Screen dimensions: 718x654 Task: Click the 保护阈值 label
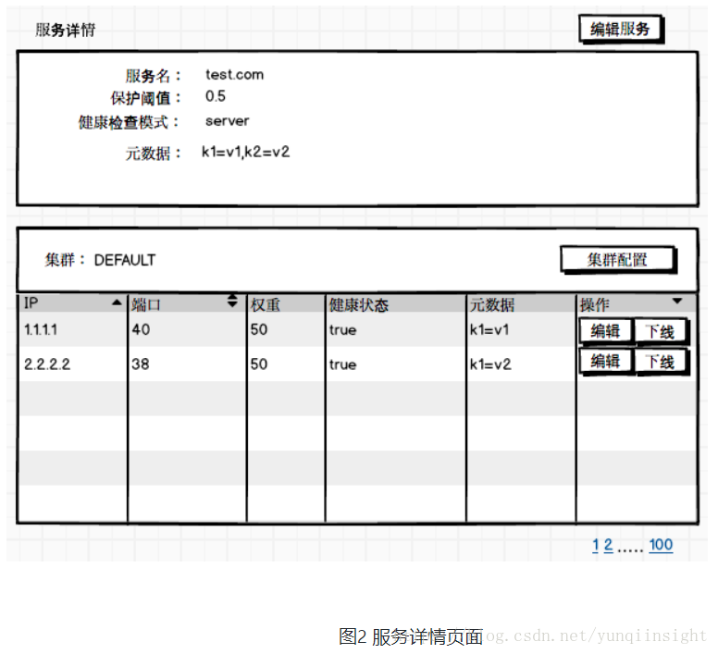(x=145, y=98)
